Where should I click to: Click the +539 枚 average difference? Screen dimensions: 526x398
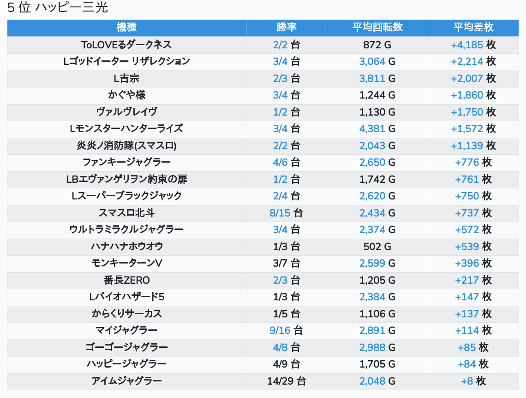(x=473, y=246)
